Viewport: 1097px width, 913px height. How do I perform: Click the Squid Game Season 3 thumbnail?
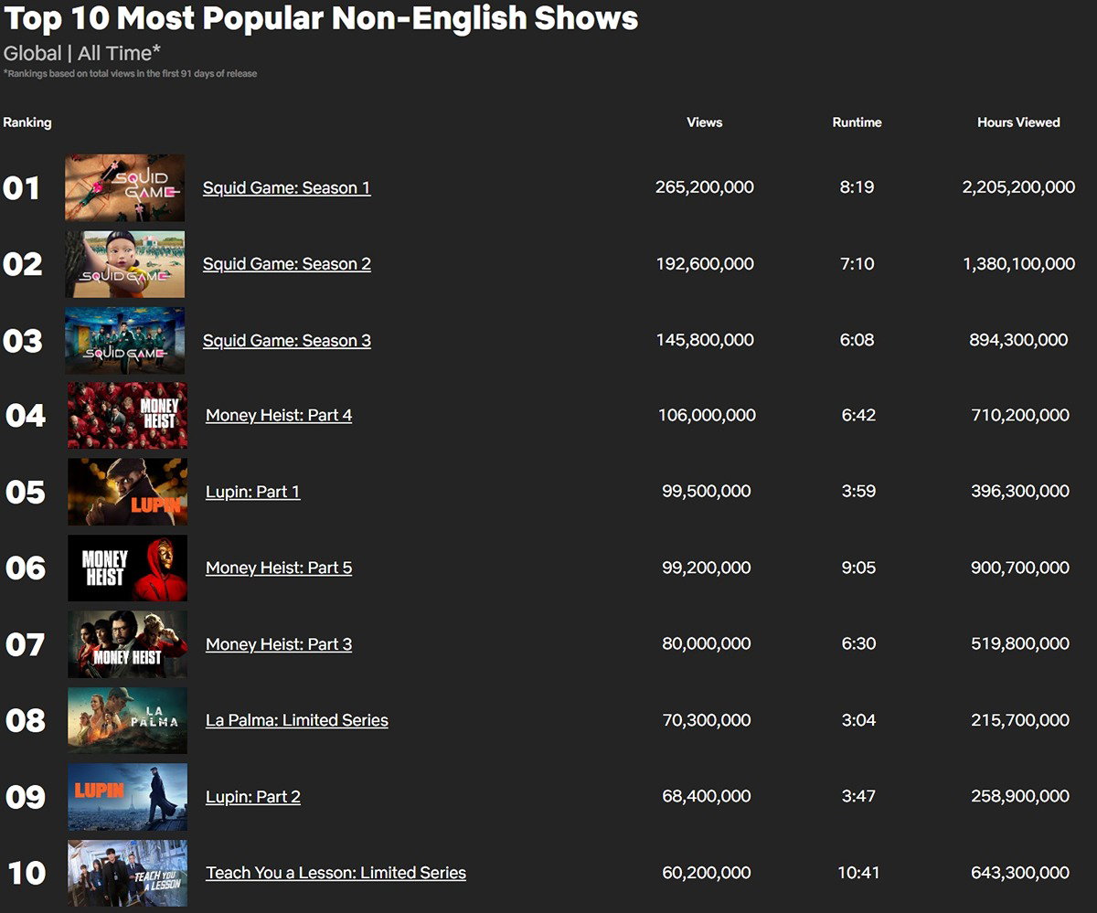[x=125, y=340]
